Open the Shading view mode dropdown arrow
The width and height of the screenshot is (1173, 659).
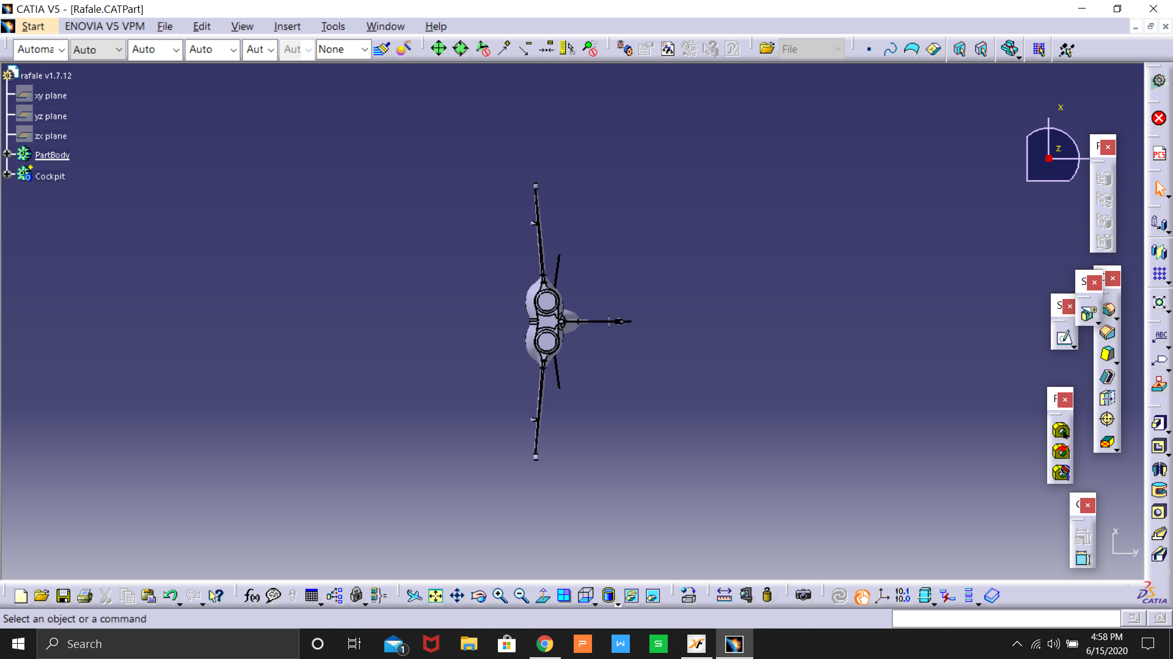(618, 604)
